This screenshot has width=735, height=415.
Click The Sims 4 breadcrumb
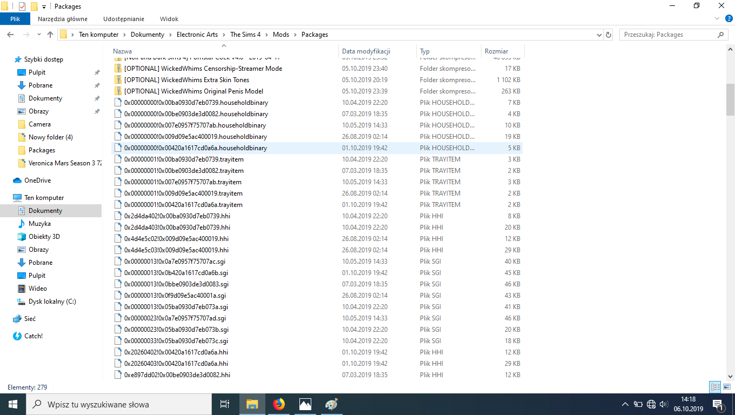(x=245, y=35)
